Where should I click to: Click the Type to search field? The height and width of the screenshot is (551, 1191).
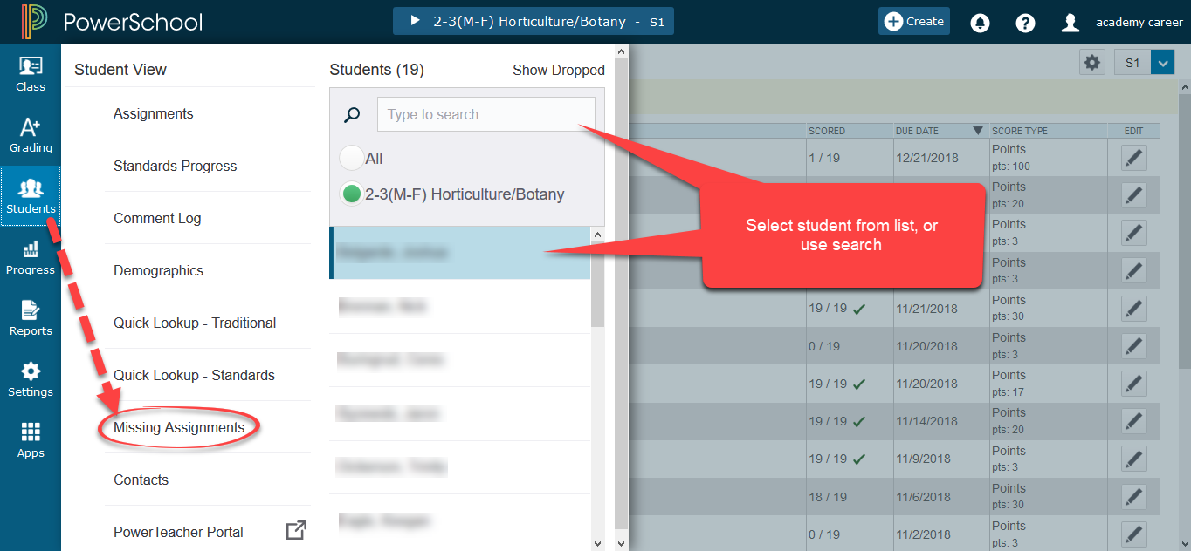click(486, 114)
